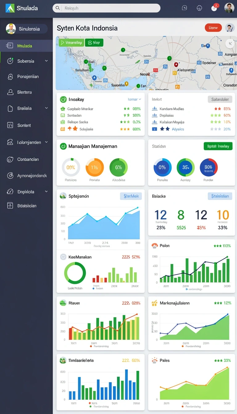Expand the Brailaiia chevron in sidebar

[x=46, y=108]
